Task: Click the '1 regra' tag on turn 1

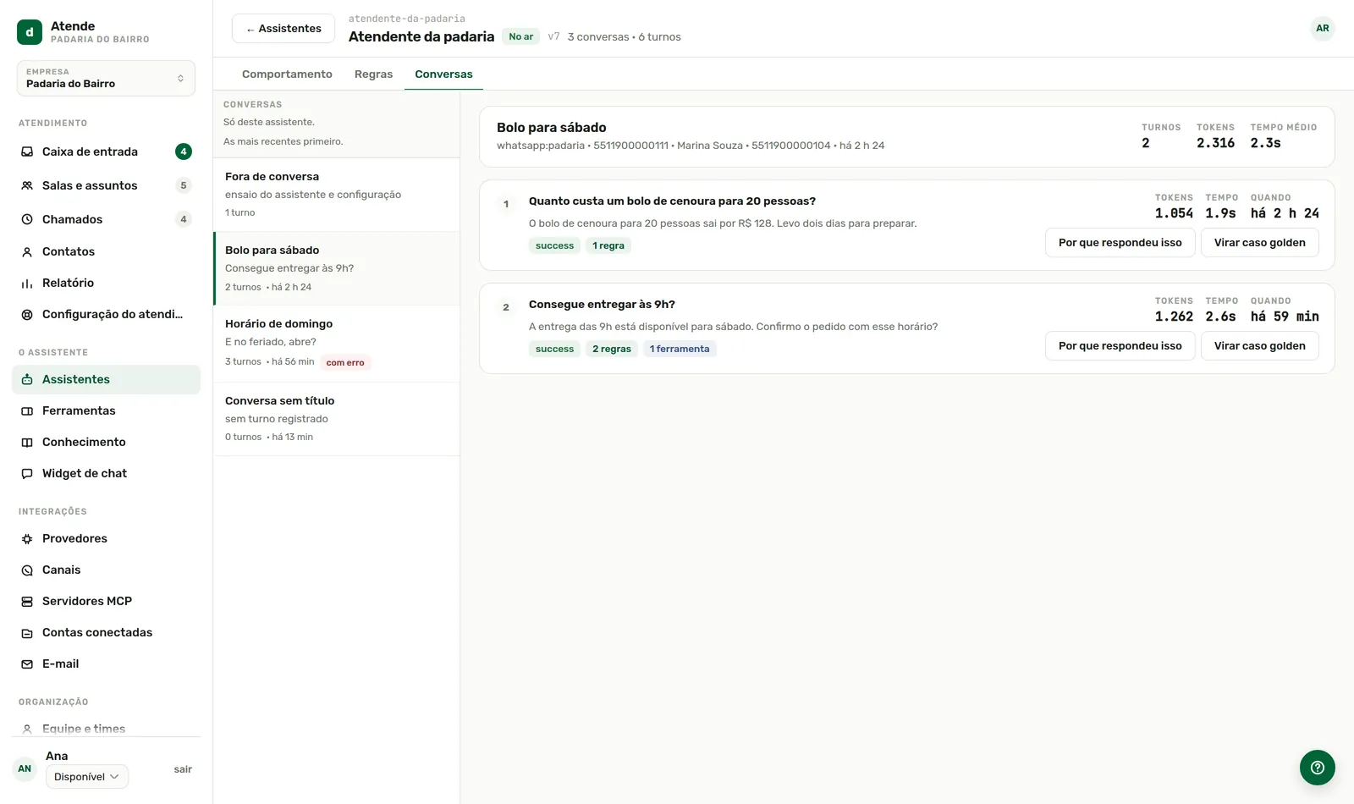Action: [x=608, y=246]
